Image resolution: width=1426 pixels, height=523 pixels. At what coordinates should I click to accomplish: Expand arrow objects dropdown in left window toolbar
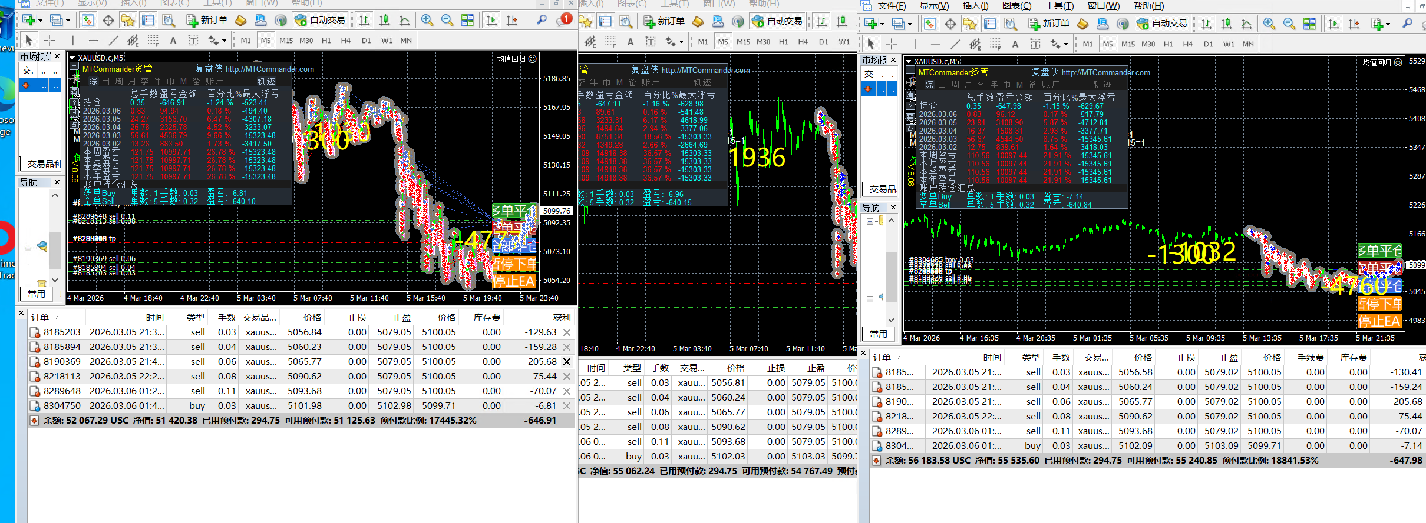click(224, 41)
